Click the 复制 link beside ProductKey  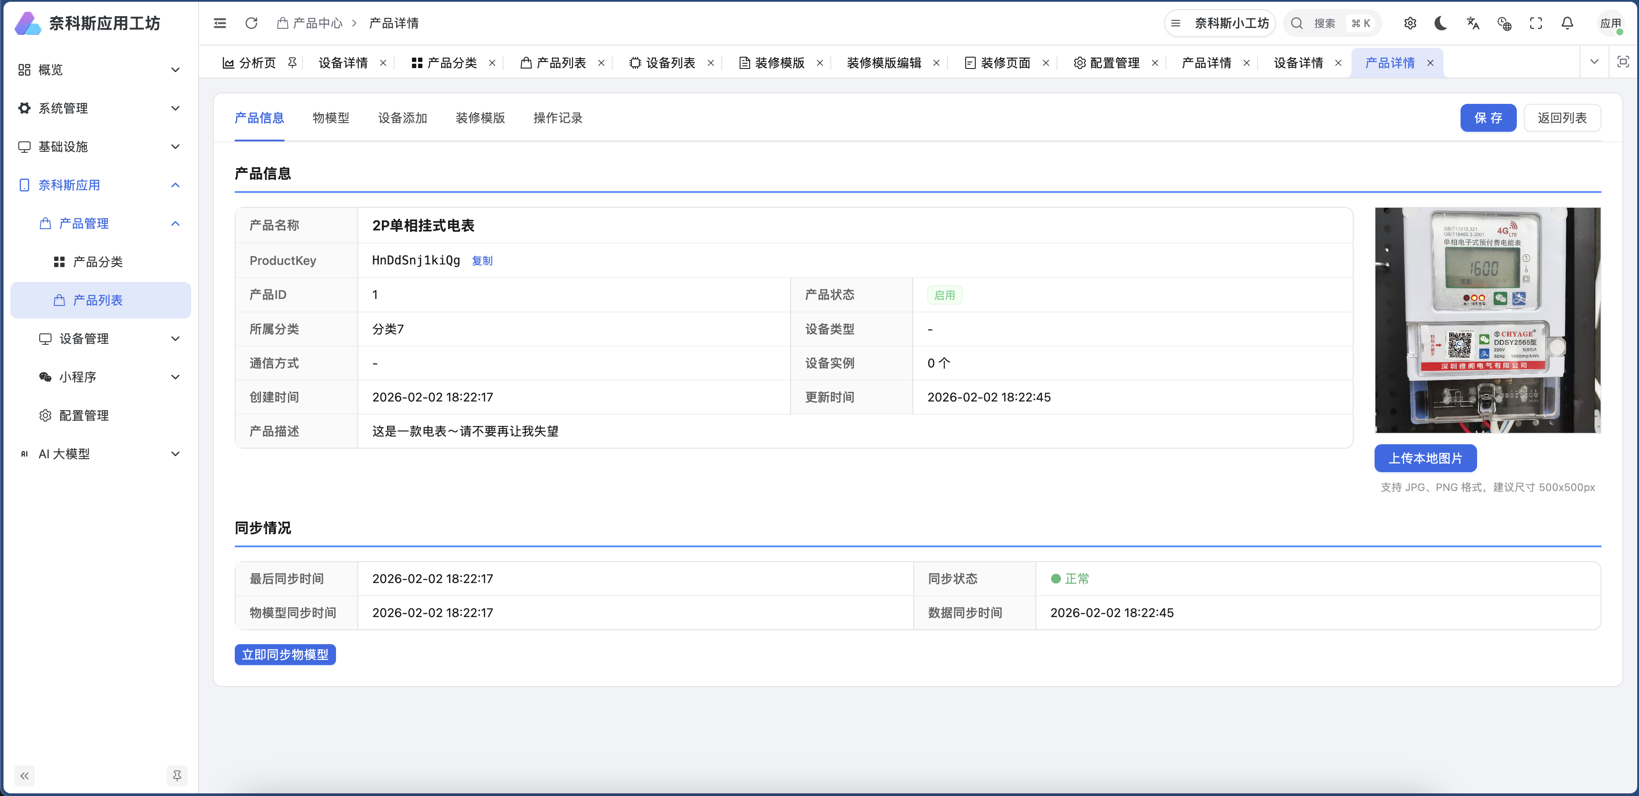coord(482,261)
